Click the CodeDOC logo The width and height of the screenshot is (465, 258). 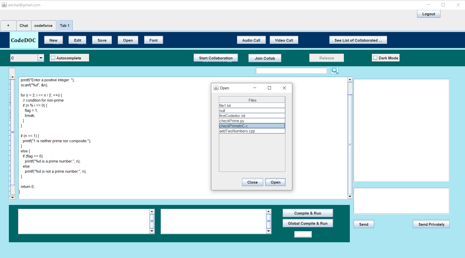pos(23,40)
